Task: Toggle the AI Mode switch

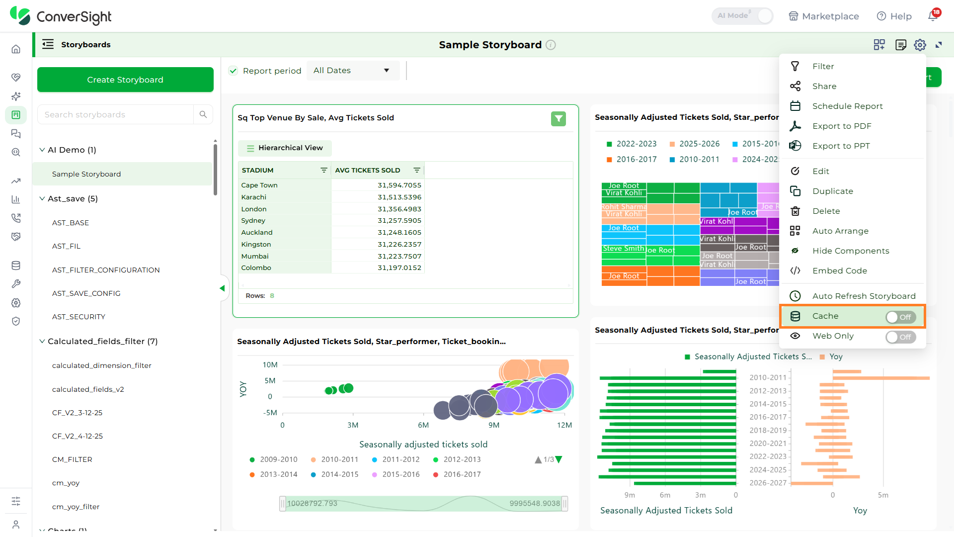Action: [742, 16]
